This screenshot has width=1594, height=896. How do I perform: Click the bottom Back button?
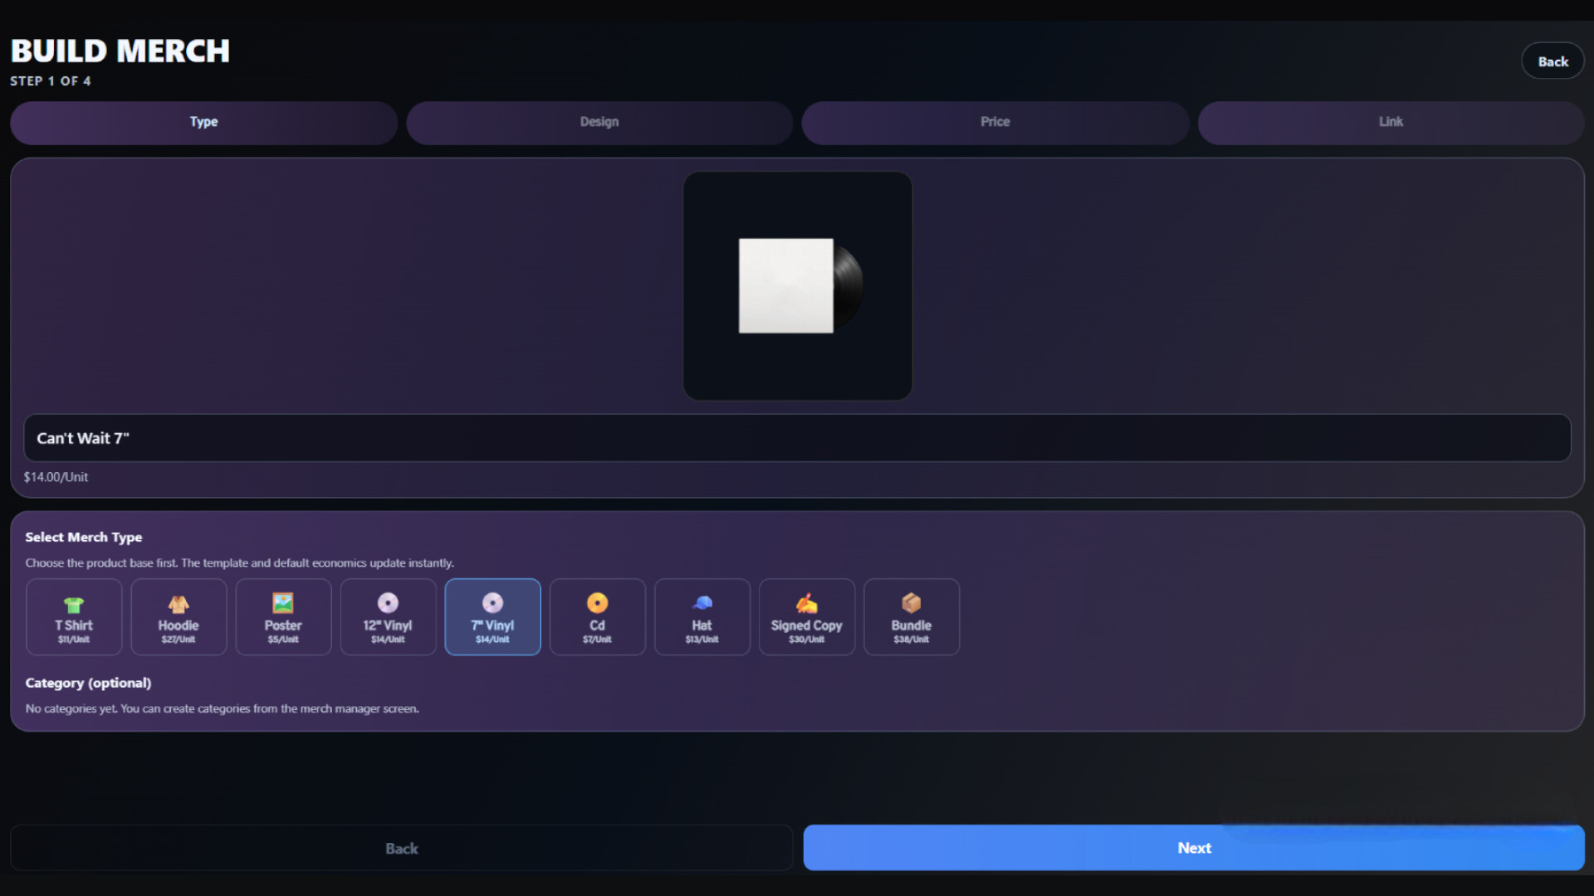(401, 848)
